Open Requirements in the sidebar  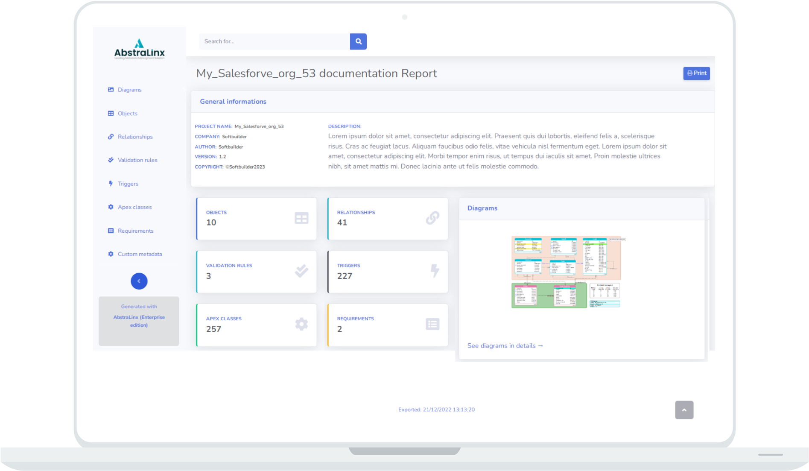tap(136, 231)
